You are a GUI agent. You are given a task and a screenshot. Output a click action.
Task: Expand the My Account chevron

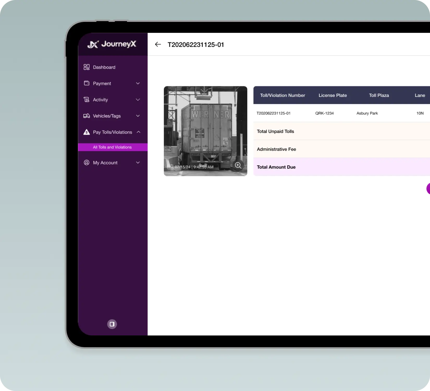[x=138, y=162]
